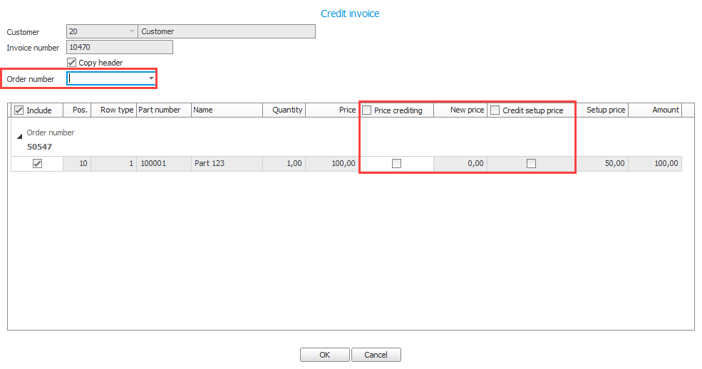Uncheck Include for the position 10 row
This screenshot has height=369, width=702.
pos(37,164)
